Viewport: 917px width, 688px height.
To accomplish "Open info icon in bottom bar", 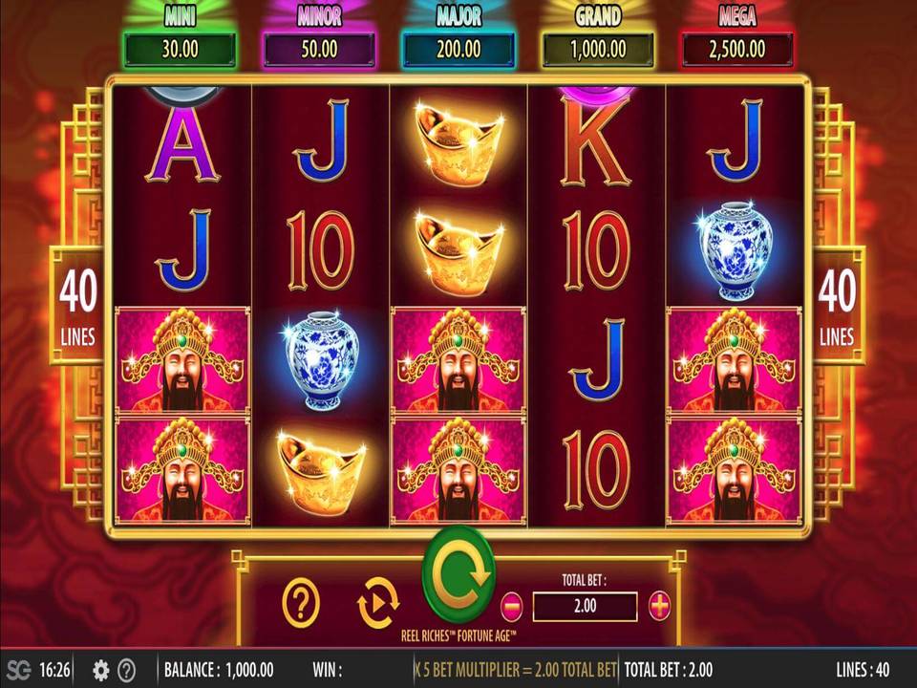I will pos(126,669).
